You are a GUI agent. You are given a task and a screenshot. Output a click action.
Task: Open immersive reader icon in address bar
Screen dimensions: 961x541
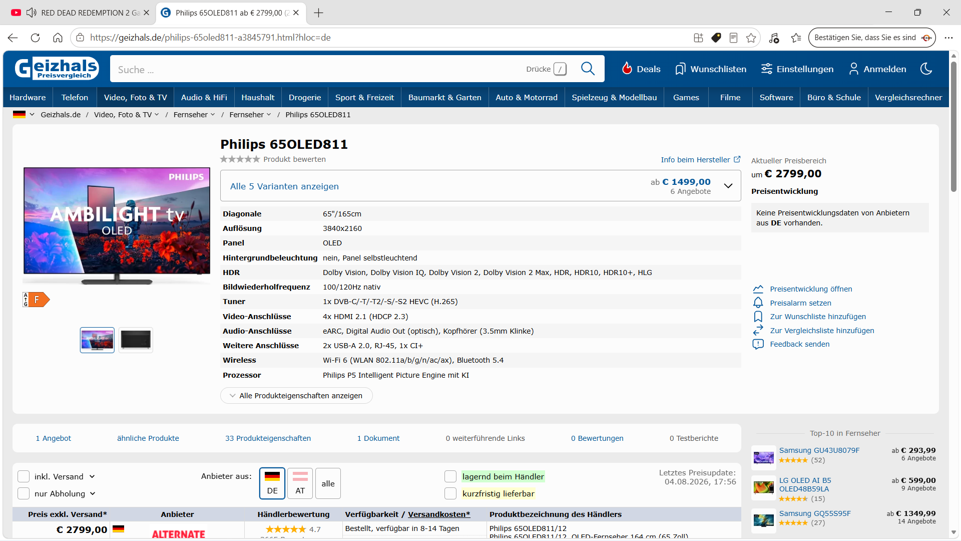pyautogui.click(x=733, y=38)
